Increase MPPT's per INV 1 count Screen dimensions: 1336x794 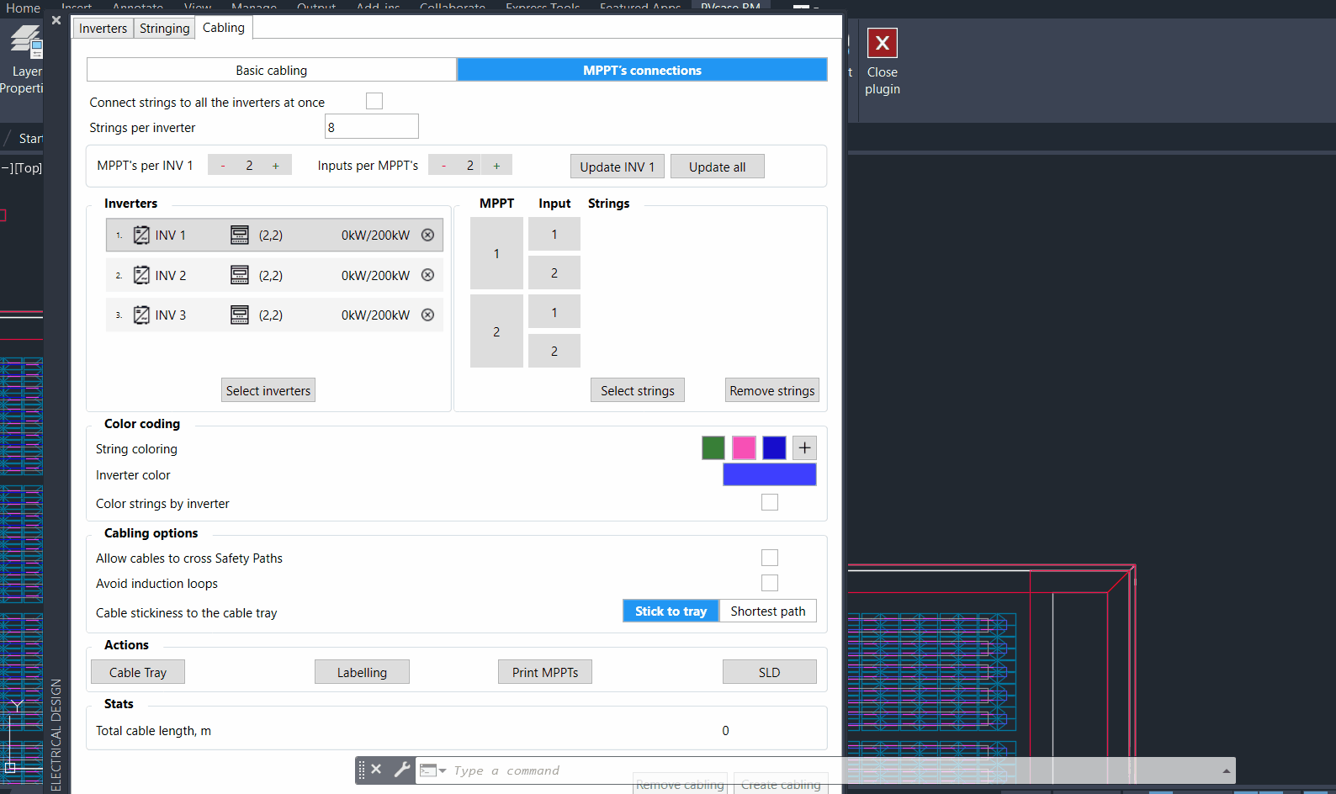click(x=275, y=166)
